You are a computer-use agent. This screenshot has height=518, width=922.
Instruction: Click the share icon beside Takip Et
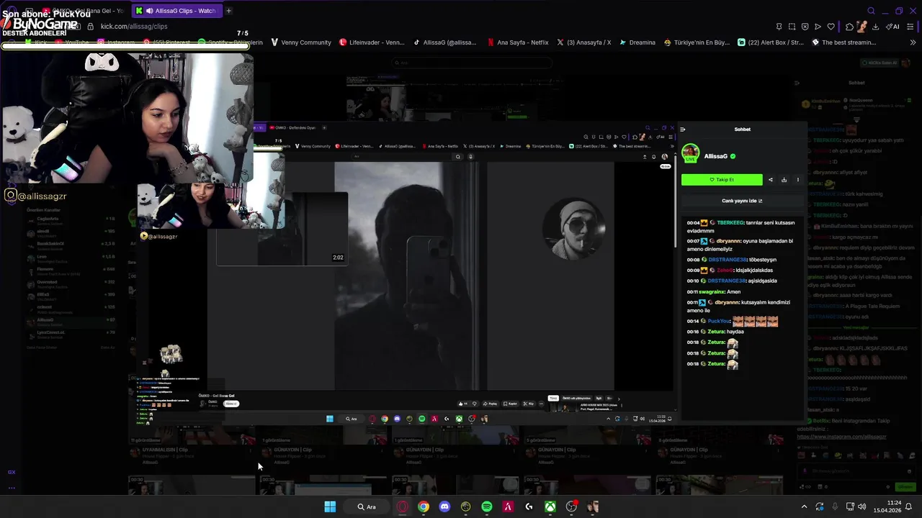[x=770, y=180]
